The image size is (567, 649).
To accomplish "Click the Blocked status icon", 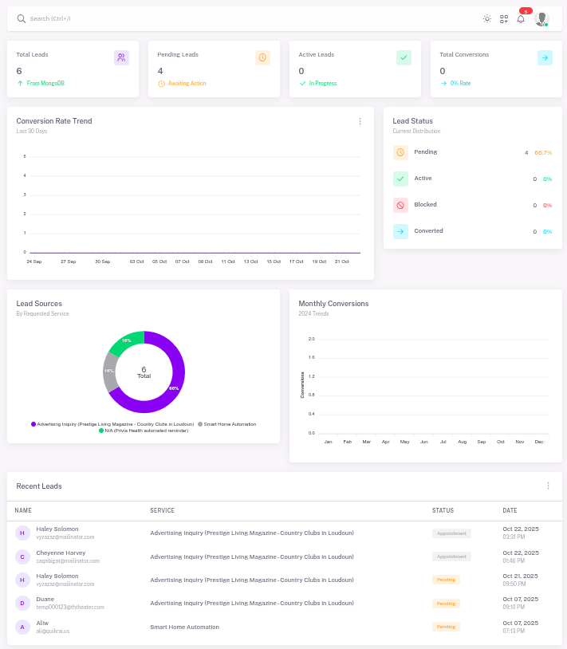I will coord(400,205).
